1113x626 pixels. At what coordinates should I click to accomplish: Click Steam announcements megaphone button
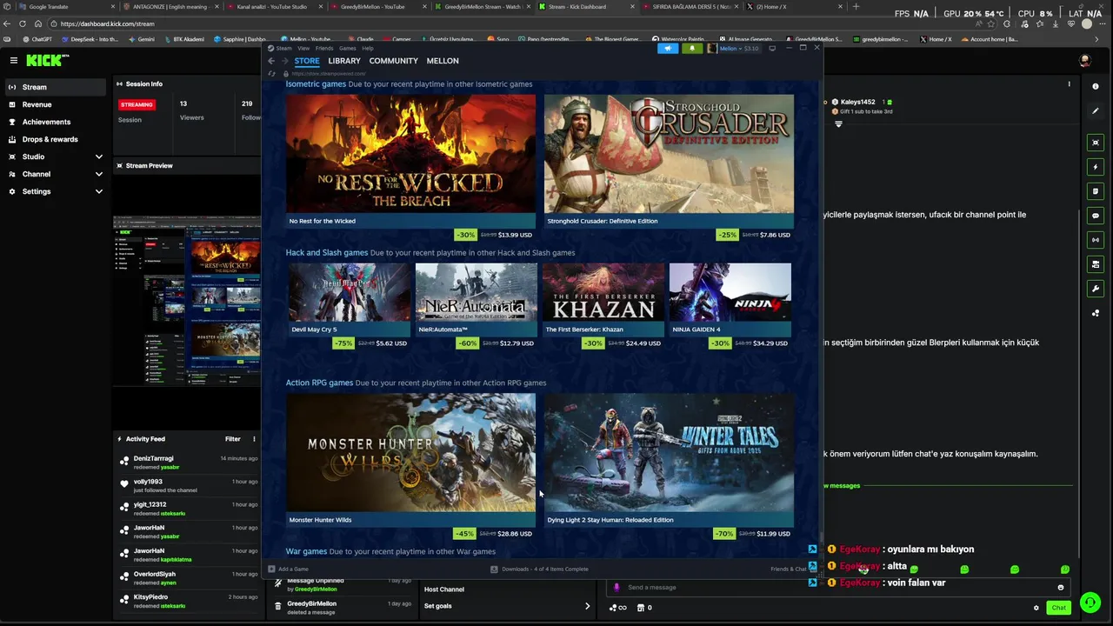point(668,49)
